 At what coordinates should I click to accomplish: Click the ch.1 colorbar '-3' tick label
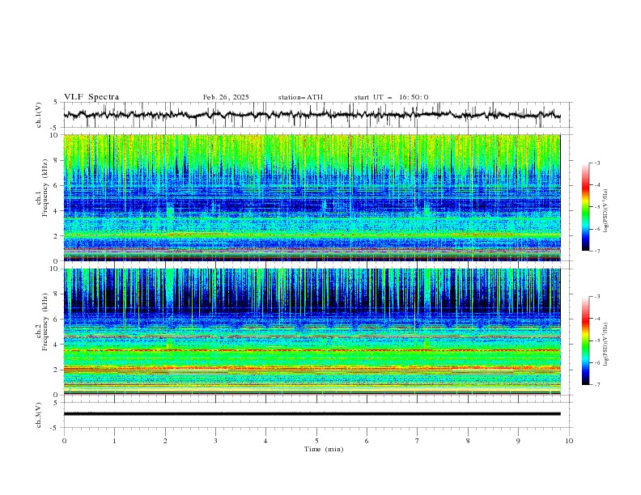click(596, 163)
